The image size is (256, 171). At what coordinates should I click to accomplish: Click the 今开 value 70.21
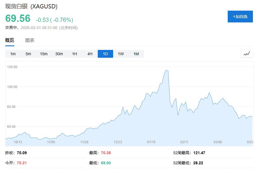22,163
